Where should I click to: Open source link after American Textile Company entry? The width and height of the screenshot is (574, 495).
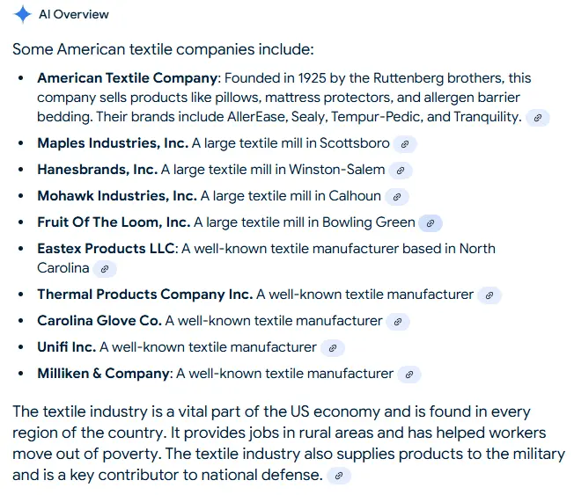pyautogui.click(x=538, y=118)
